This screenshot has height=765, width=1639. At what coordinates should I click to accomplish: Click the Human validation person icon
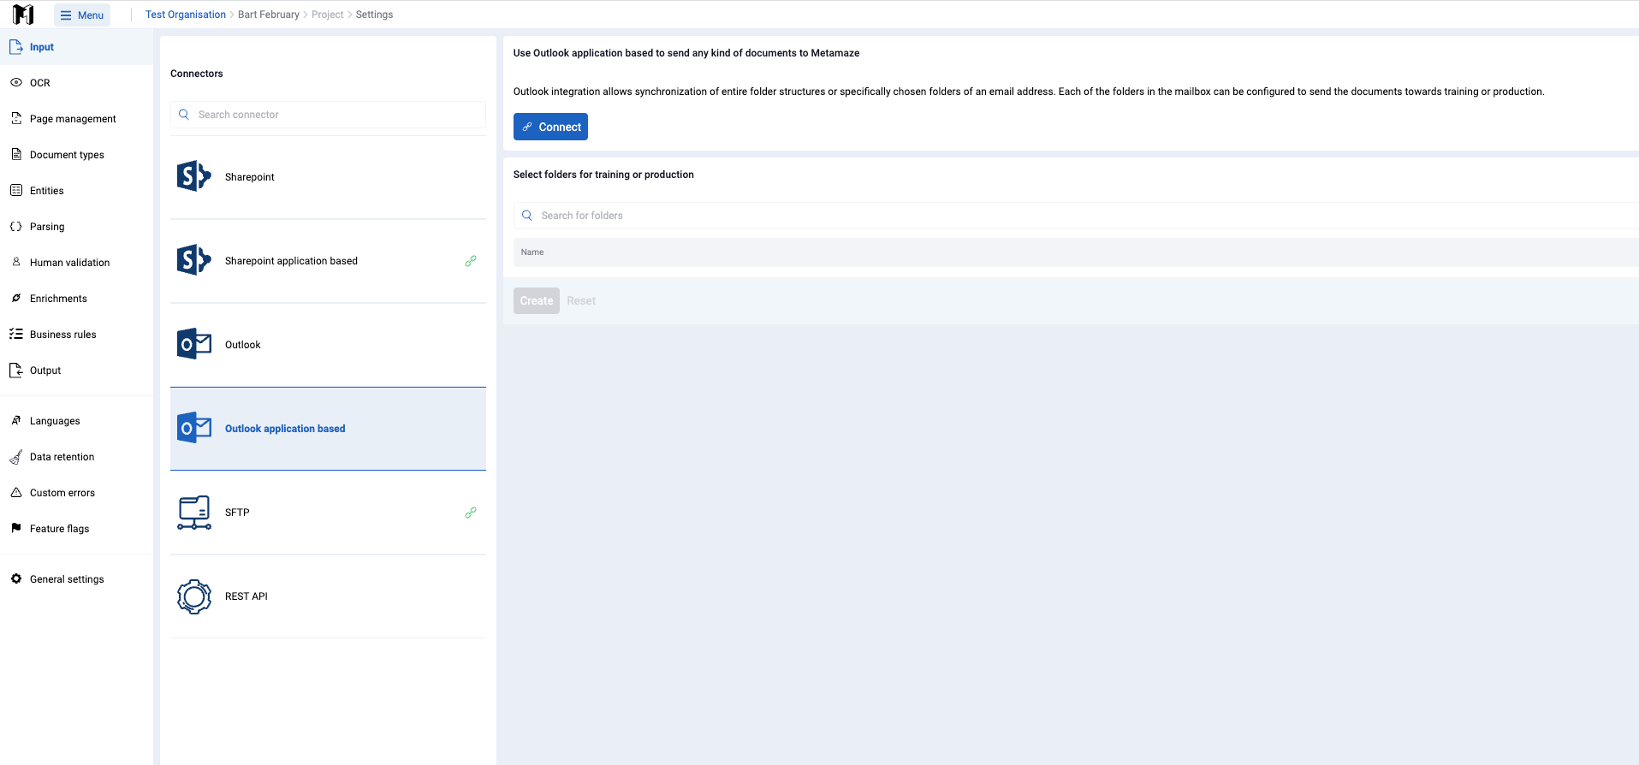(x=16, y=262)
